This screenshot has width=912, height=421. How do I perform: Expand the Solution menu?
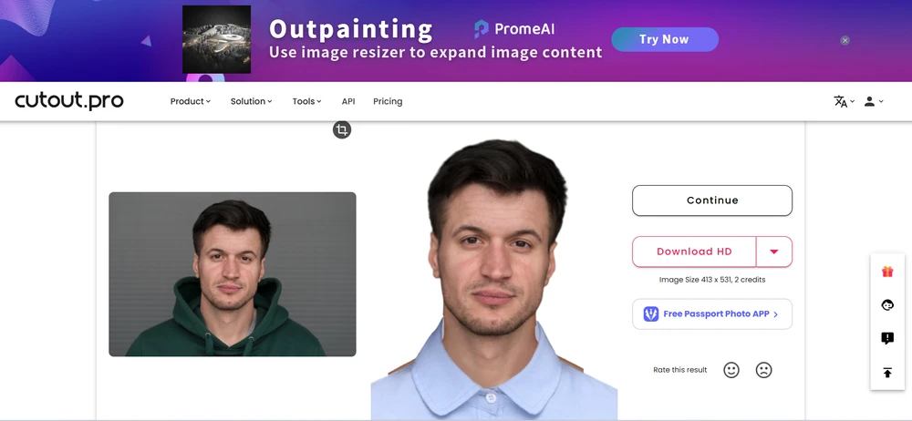[252, 101]
